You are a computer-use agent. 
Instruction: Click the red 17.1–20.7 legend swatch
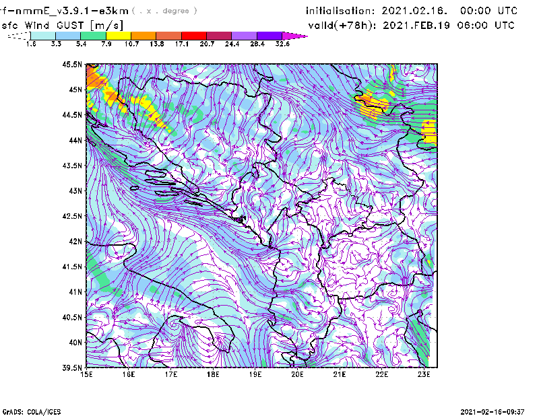194,36
